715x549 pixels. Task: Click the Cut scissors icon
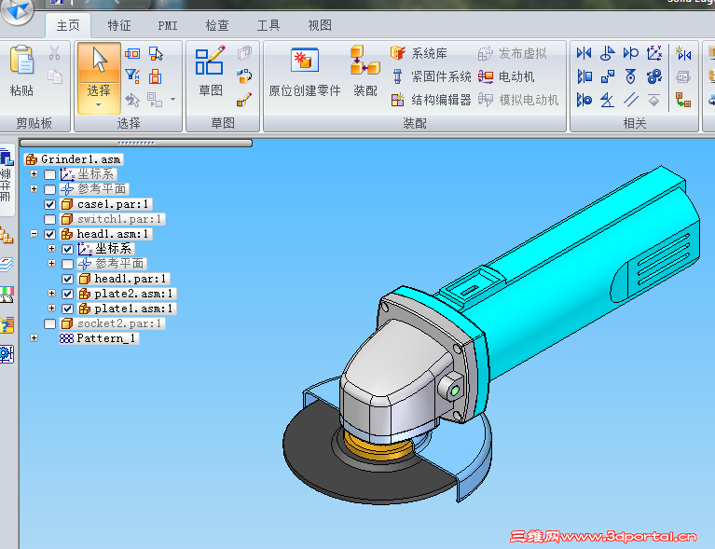(x=55, y=53)
